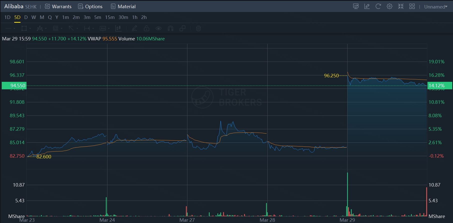
Task: Select the 3m interval tab
Action: pyautogui.click(x=87, y=17)
